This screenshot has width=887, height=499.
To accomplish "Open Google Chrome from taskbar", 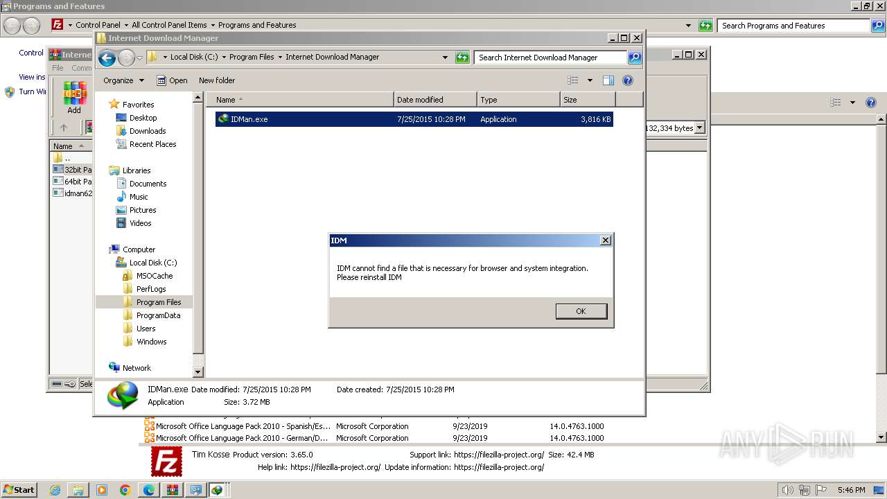I will click(125, 490).
